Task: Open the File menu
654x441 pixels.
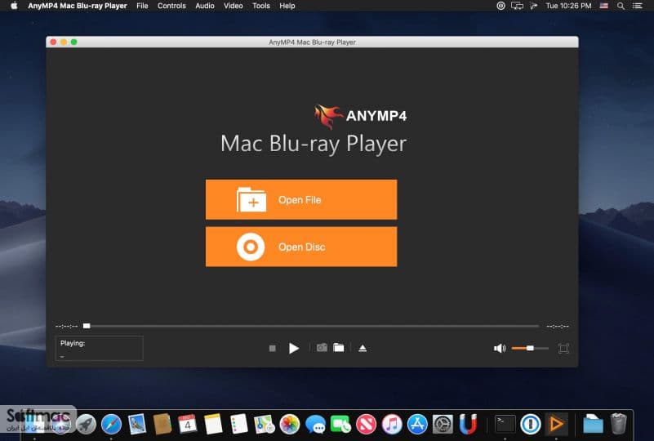Action: coord(142,6)
